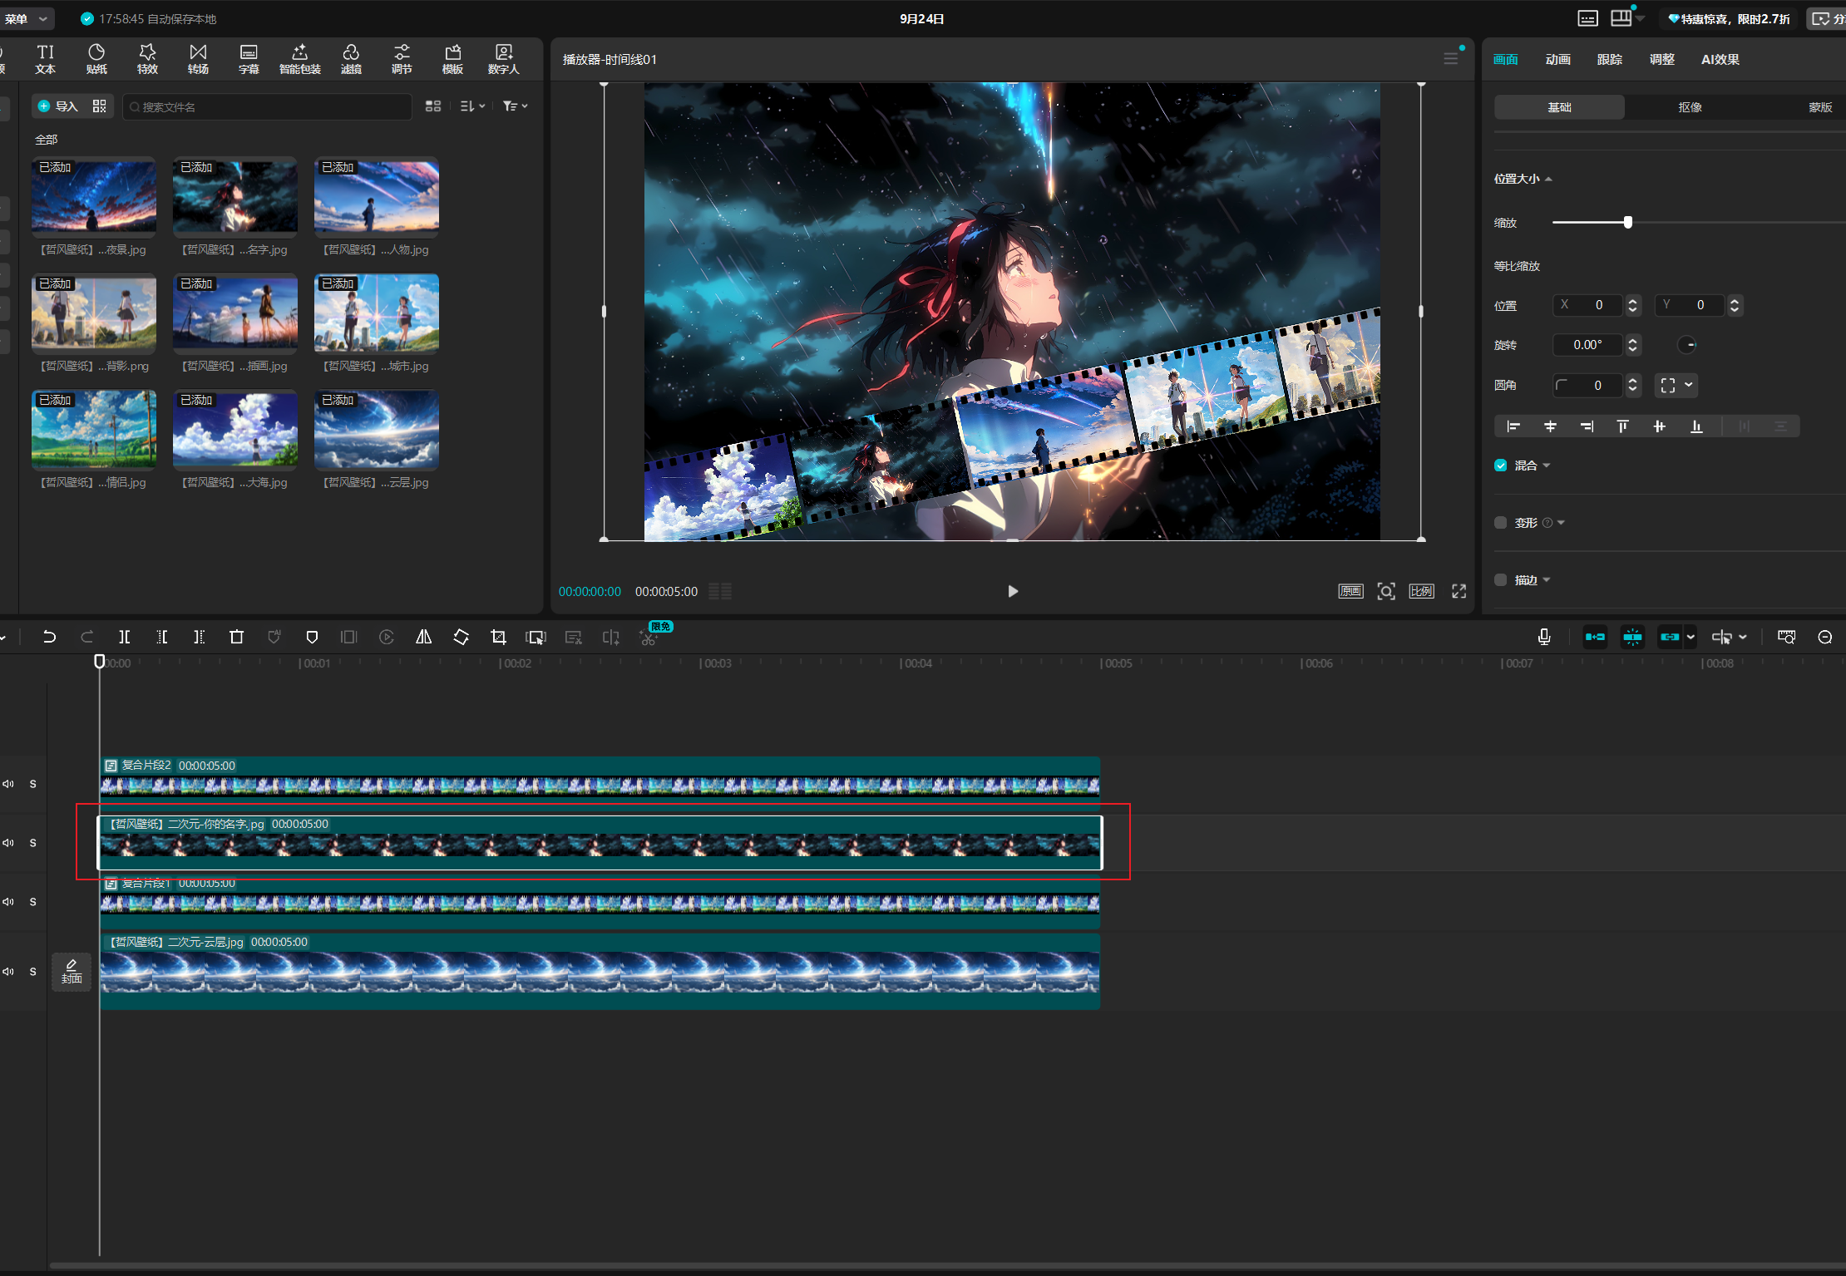
Task: Toggle auto snapping icon in timeline toolbar
Action: coord(1632,637)
